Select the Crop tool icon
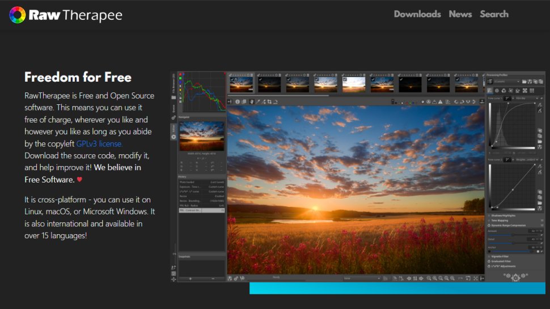 tap(269, 101)
